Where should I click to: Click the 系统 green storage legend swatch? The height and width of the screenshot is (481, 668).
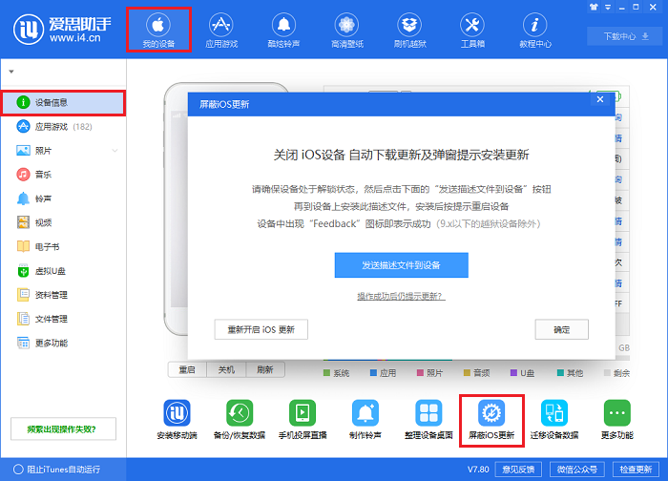[326, 373]
